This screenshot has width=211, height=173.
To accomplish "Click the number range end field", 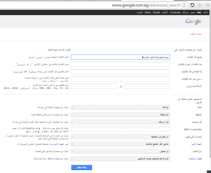I will tap(94, 86).
